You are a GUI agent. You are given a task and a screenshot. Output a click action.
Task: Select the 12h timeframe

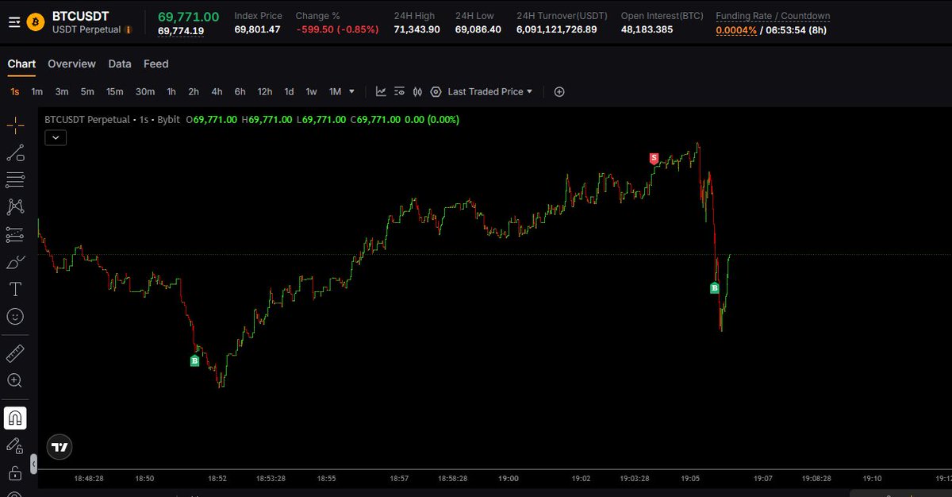pos(265,91)
